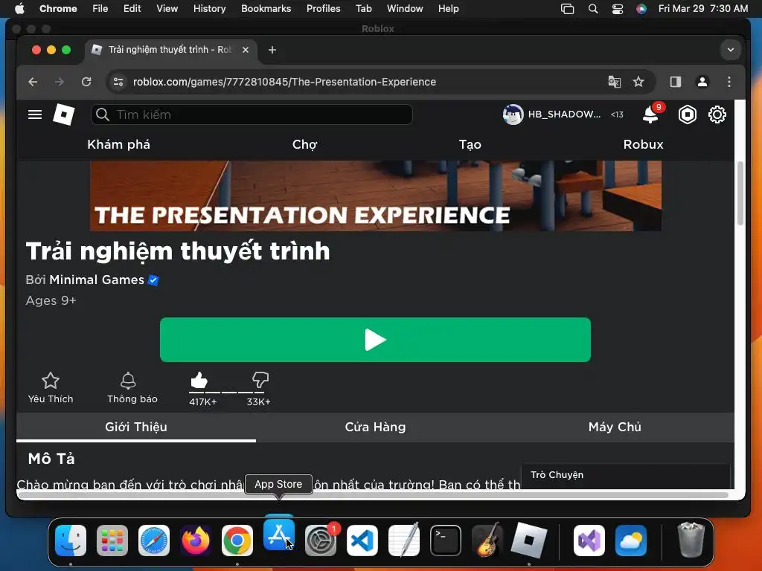The height and width of the screenshot is (571, 762).
Task: Open Finder from the dock
Action: click(71, 541)
